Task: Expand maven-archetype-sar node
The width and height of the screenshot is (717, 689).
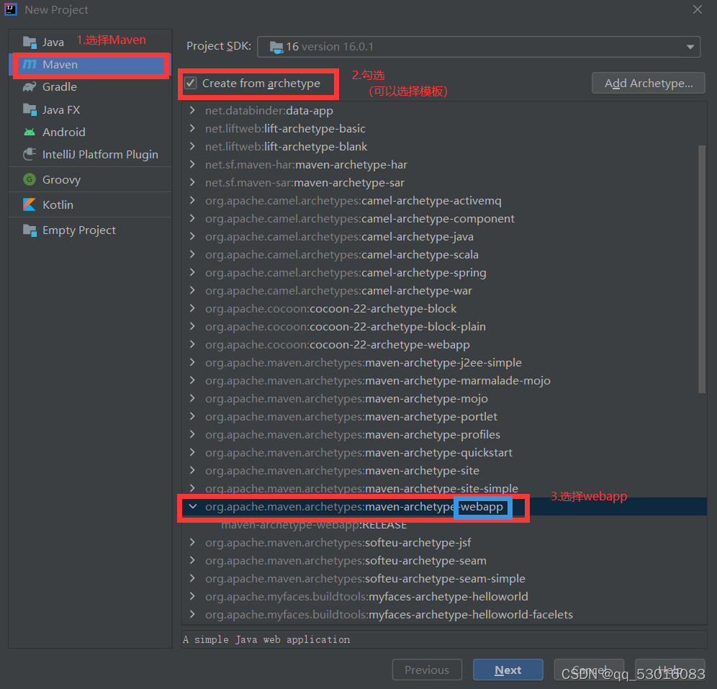Action: (192, 182)
